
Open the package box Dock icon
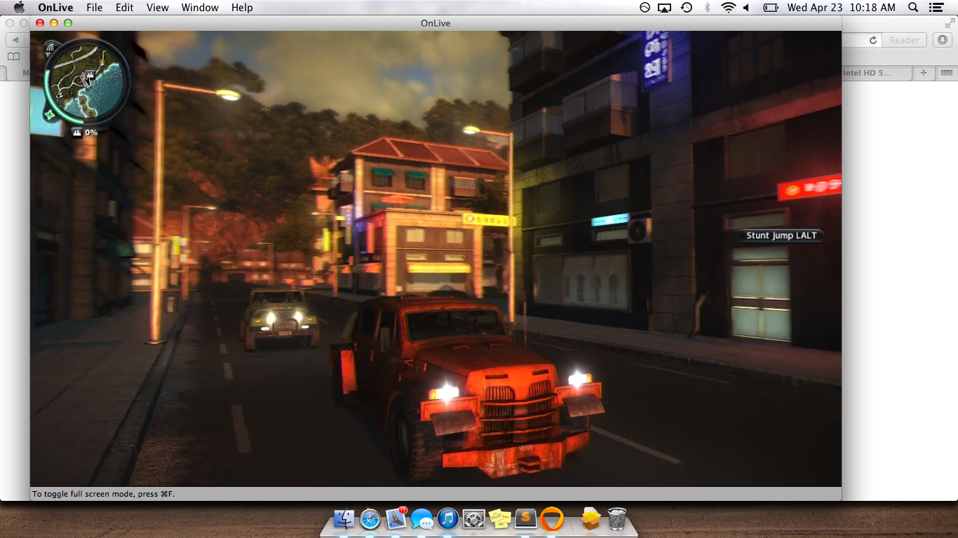click(x=591, y=519)
